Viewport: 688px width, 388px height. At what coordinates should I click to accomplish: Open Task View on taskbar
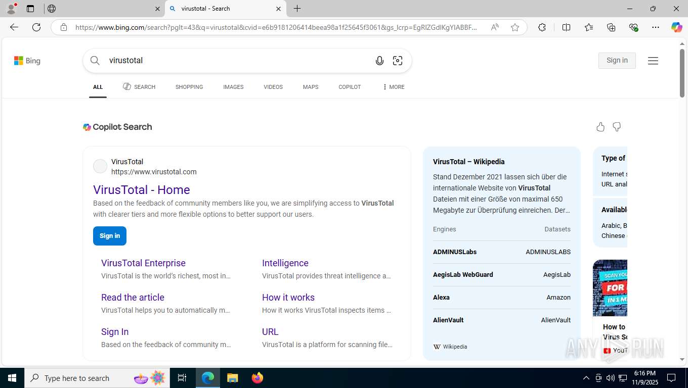pos(182,378)
